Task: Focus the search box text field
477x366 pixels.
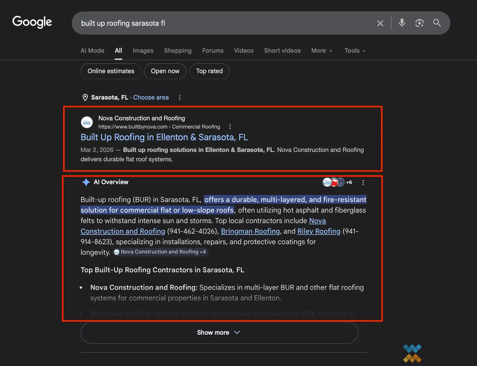Action: tap(223, 23)
